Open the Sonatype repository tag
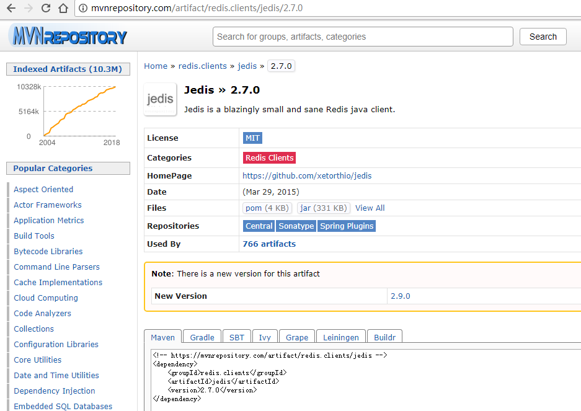Screen dimensions: 581x411 296,226
